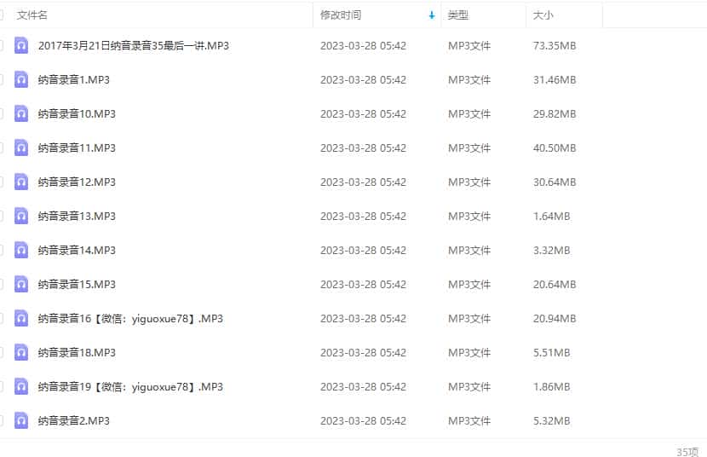This screenshot has height=457, width=707.
Task: Click the audio icon for 纳音录音13.MP3
Action: 21,216
